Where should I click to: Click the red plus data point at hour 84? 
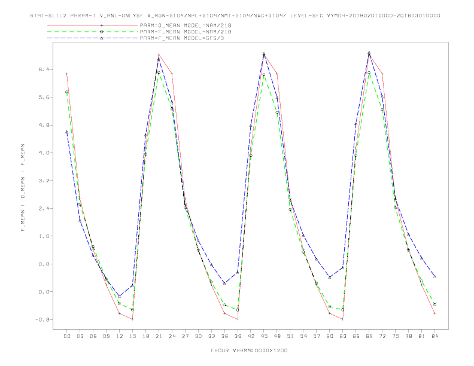(434, 313)
